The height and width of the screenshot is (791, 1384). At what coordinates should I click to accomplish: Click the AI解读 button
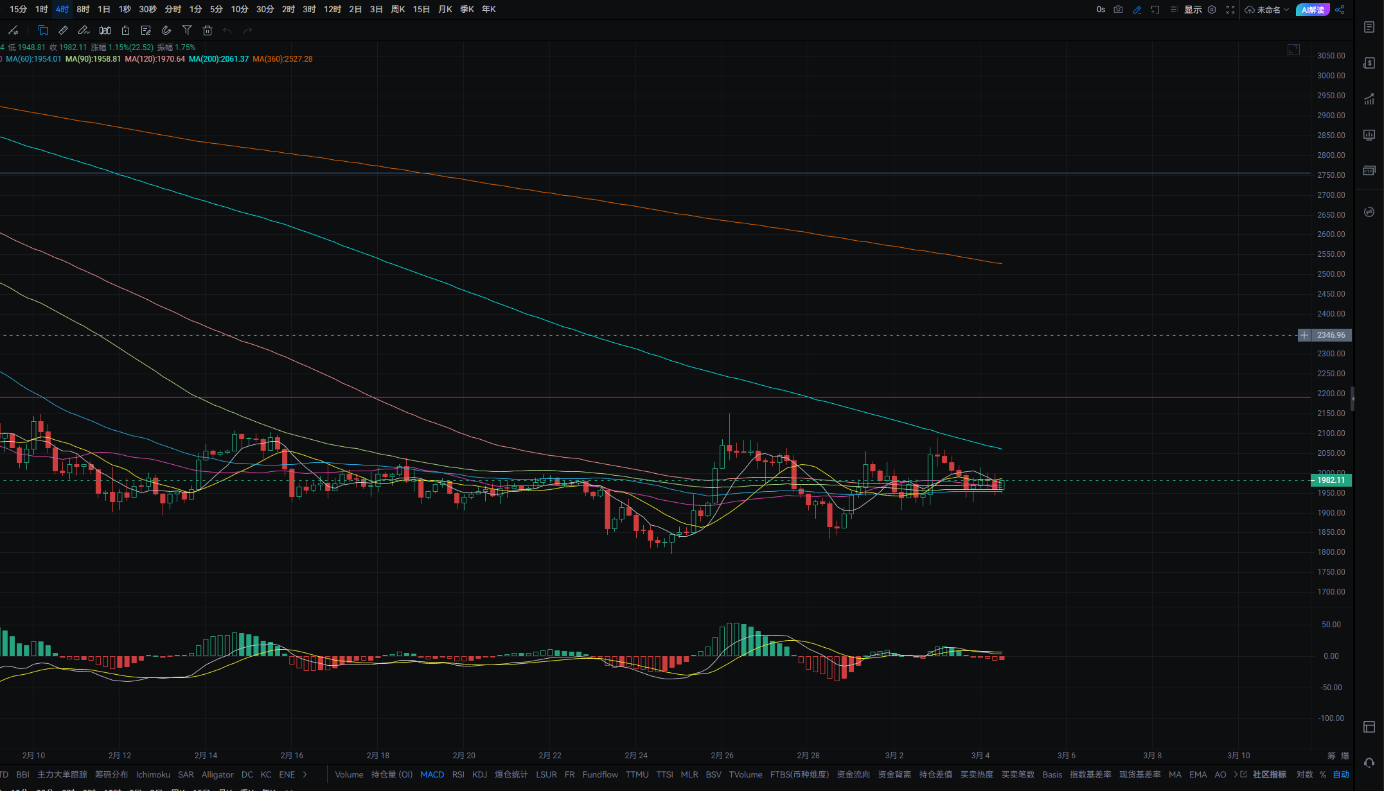(1312, 10)
